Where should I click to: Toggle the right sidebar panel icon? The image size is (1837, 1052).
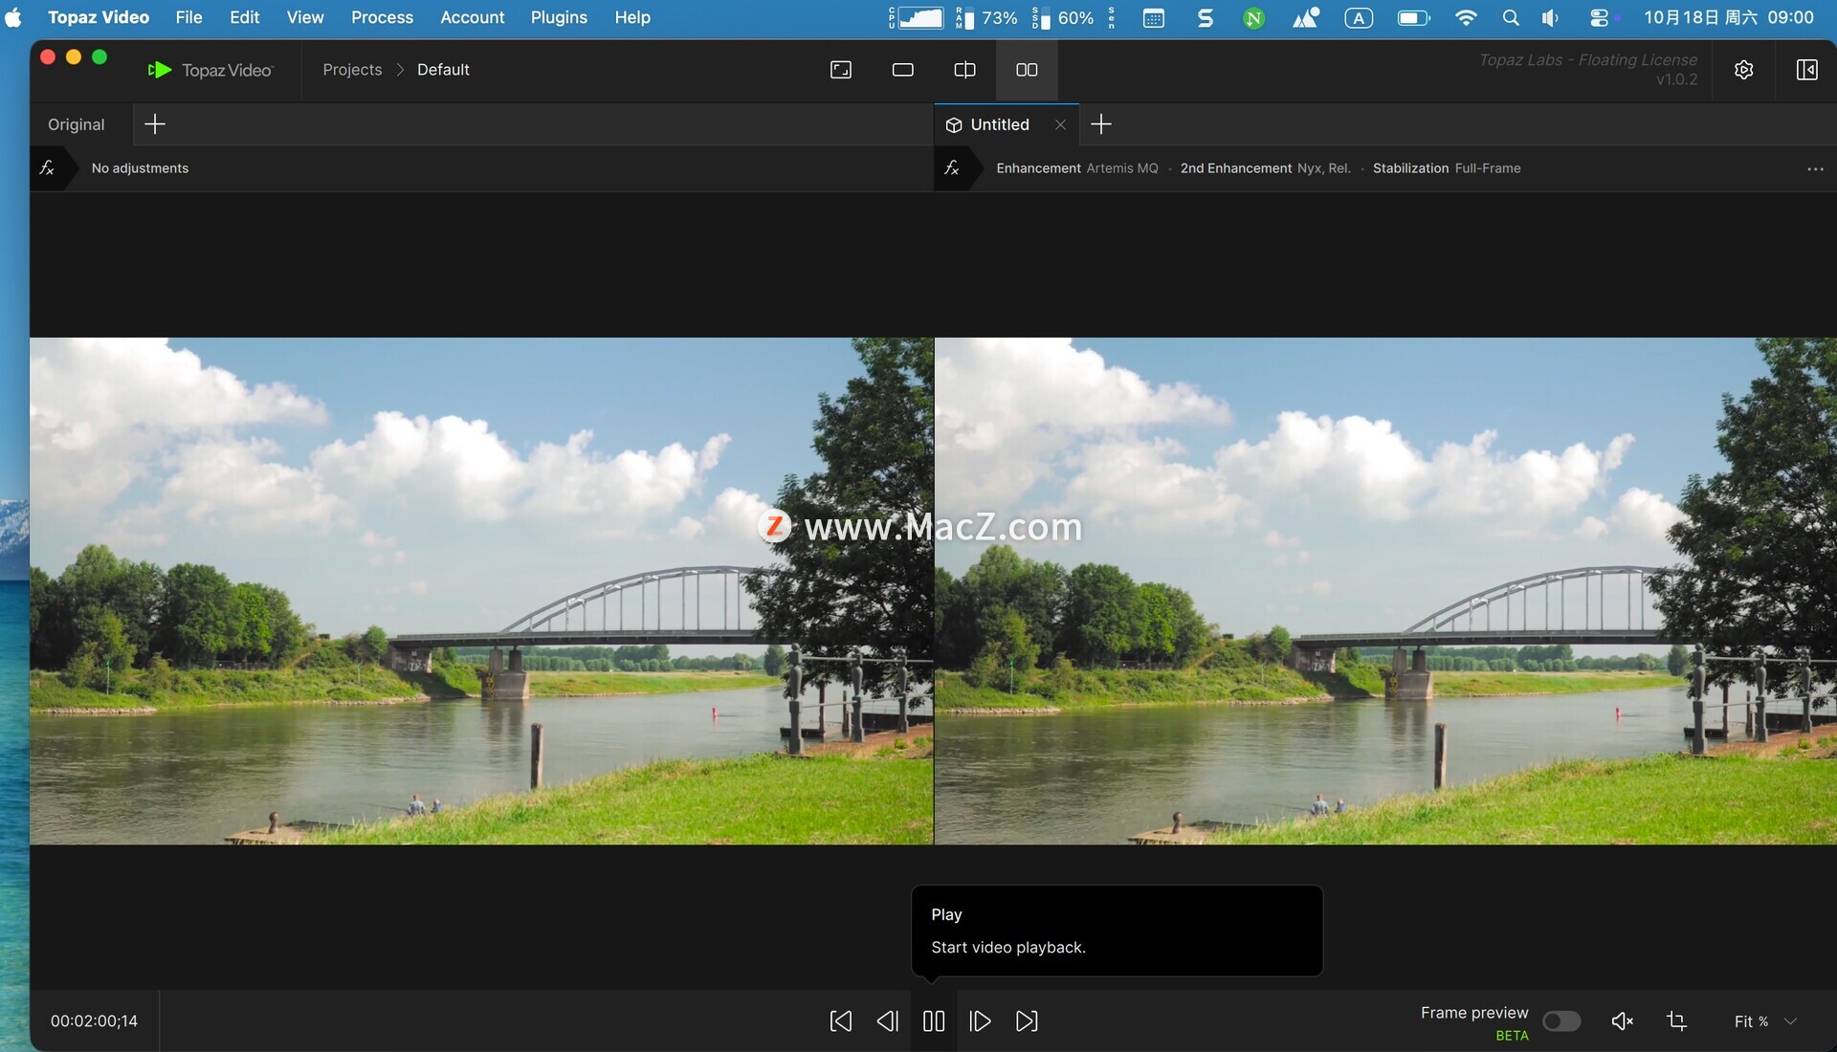tap(1806, 70)
